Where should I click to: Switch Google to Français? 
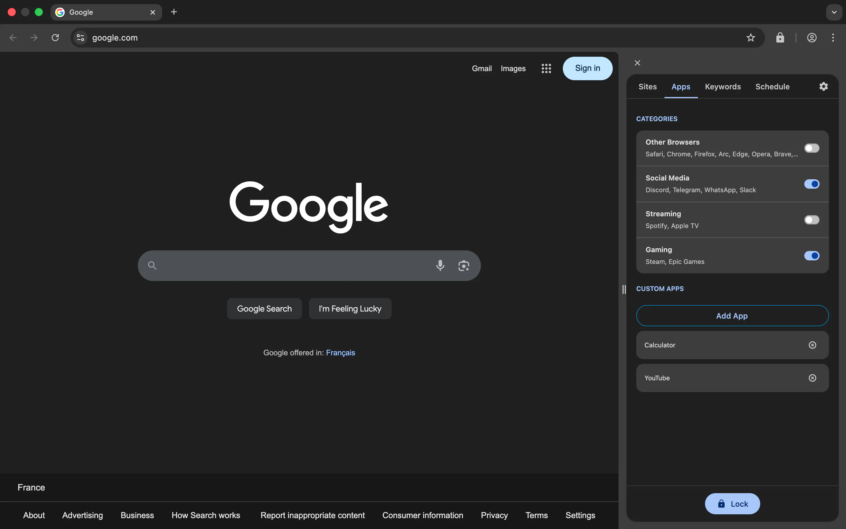tap(340, 353)
